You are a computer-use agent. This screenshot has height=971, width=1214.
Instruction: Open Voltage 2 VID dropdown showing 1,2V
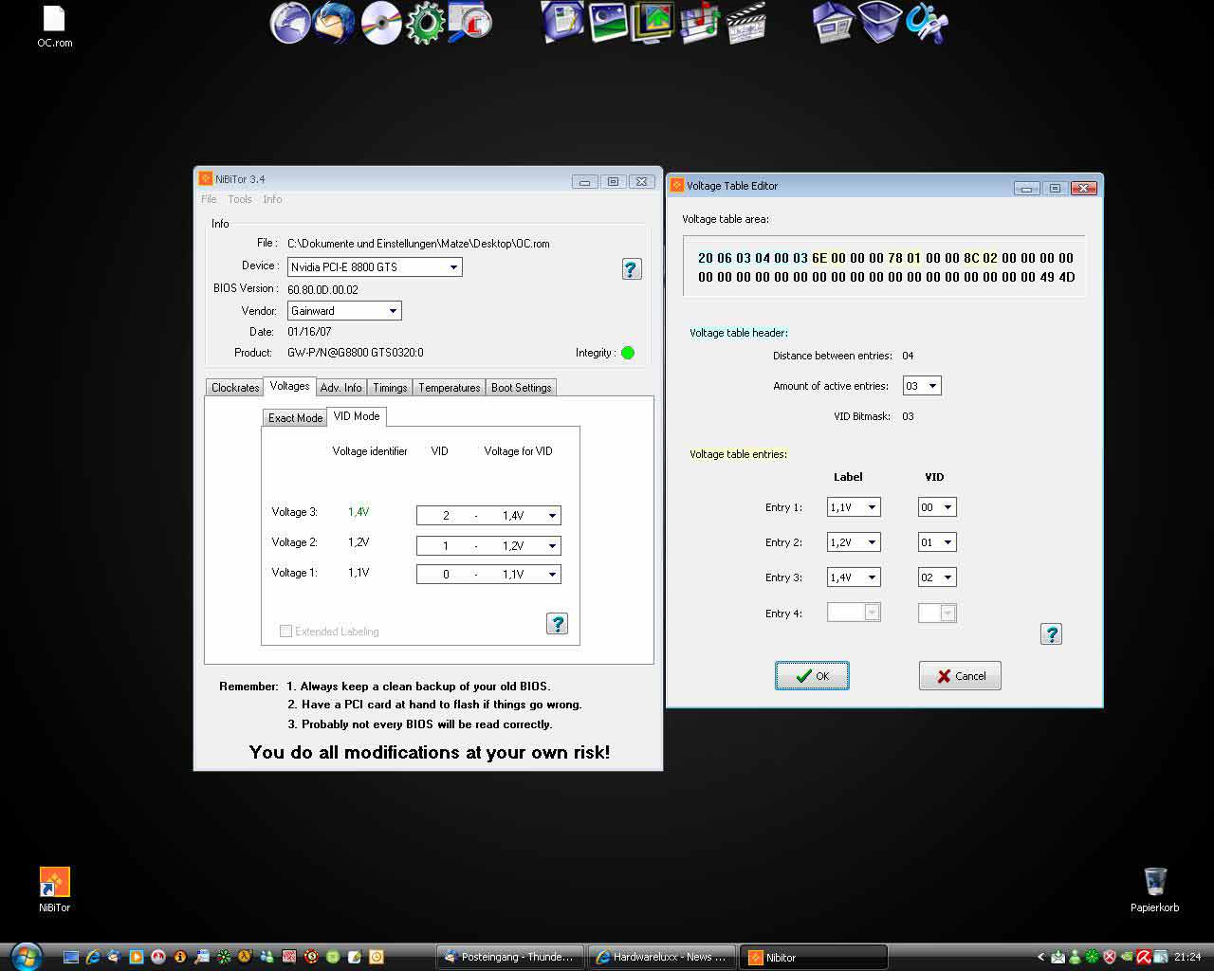coord(488,546)
